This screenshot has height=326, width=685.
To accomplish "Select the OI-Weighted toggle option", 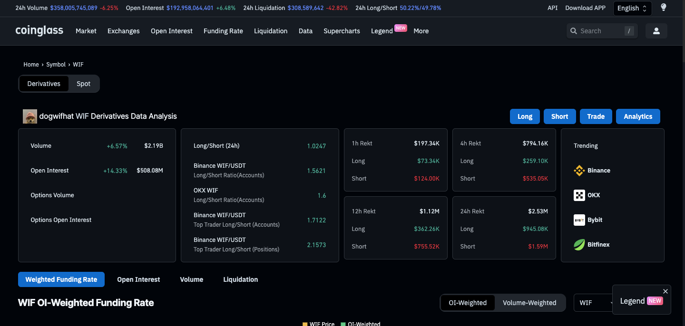I will click(468, 303).
